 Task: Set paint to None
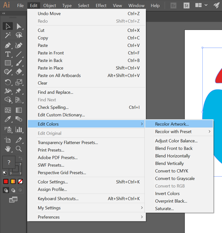(x=21, y=181)
